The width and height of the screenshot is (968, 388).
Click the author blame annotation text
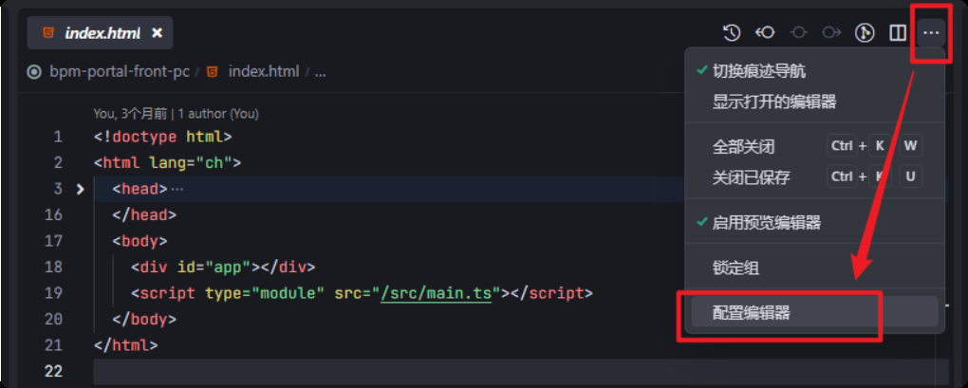coord(176,114)
